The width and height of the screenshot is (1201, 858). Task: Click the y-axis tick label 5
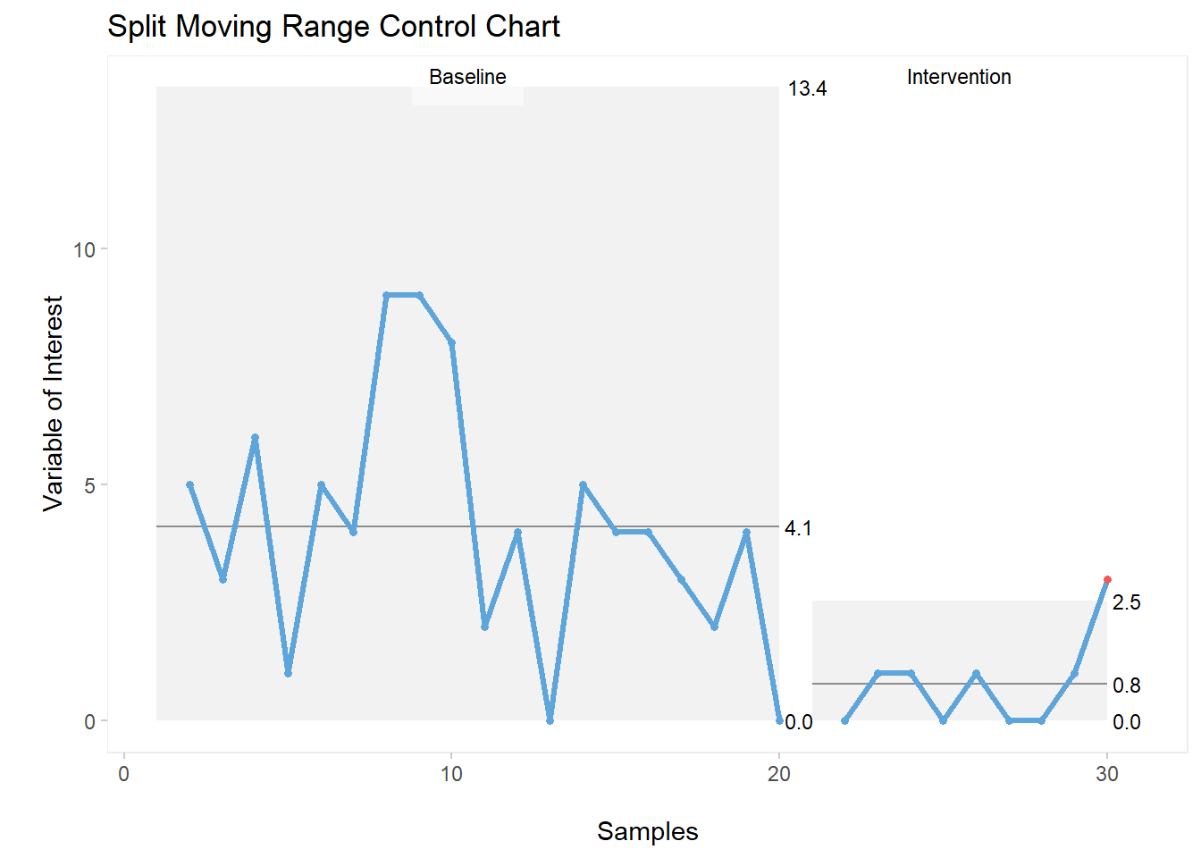pos(88,485)
